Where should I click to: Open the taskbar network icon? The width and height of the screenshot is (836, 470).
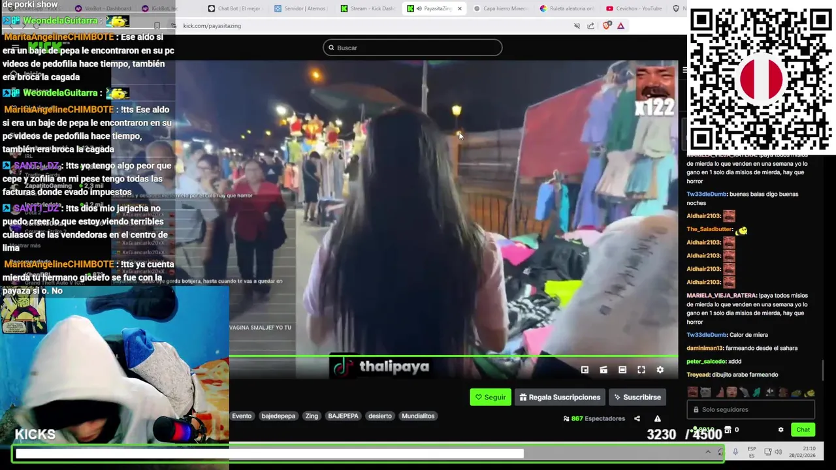click(x=768, y=452)
